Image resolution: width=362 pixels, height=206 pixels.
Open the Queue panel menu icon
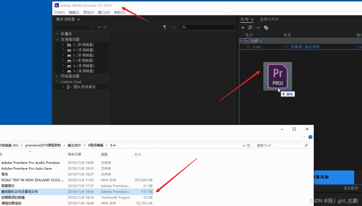point(252,19)
